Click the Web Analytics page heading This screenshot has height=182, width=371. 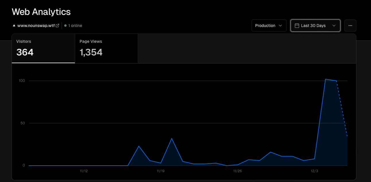coord(41,12)
